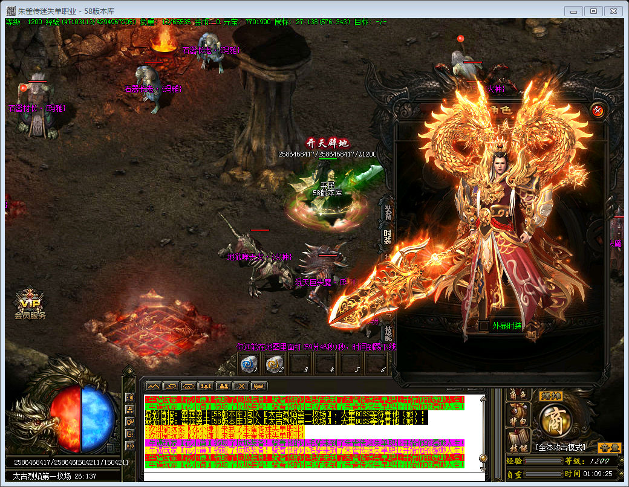Open the 技能 skill book icon at bottom right
This screenshot has width=629, height=487.
[518, 441]
